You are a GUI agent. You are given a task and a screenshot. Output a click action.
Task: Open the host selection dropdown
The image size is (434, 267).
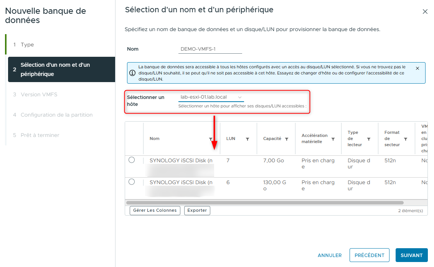[209, 97]
